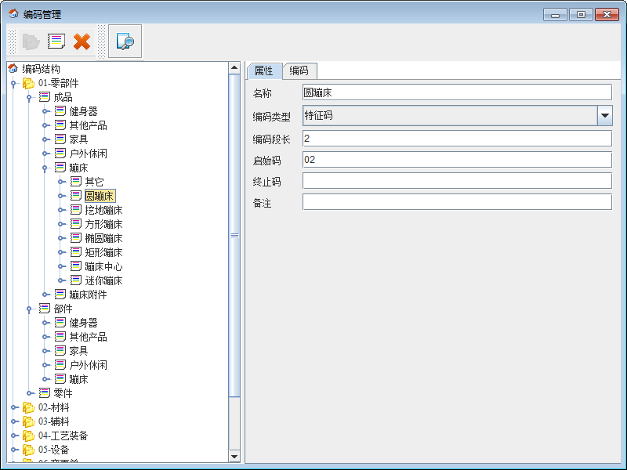Click the orange X delete icon
627x470 pixels.
click(82, 42)
